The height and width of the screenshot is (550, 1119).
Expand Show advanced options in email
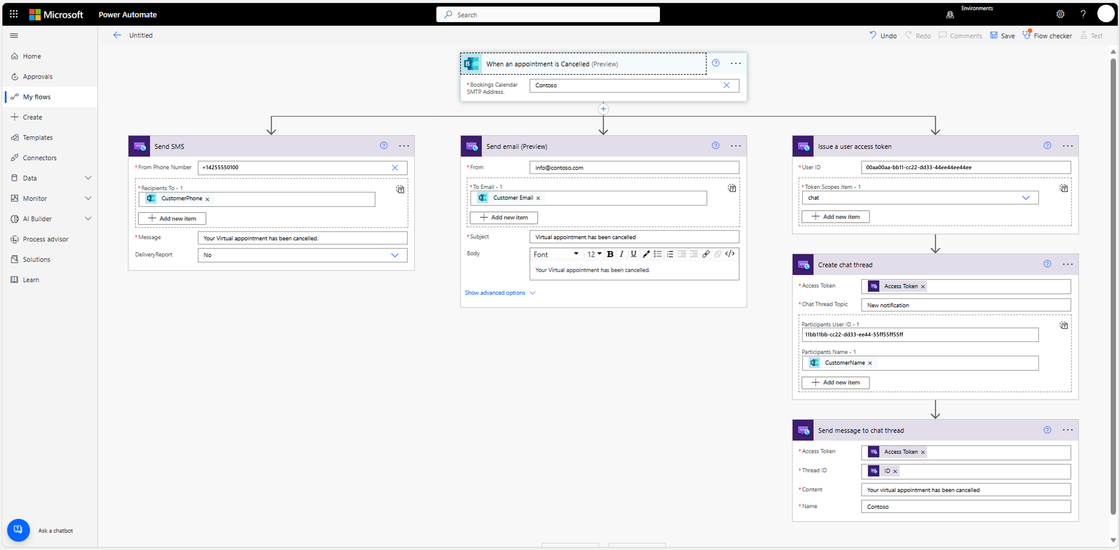500,293
